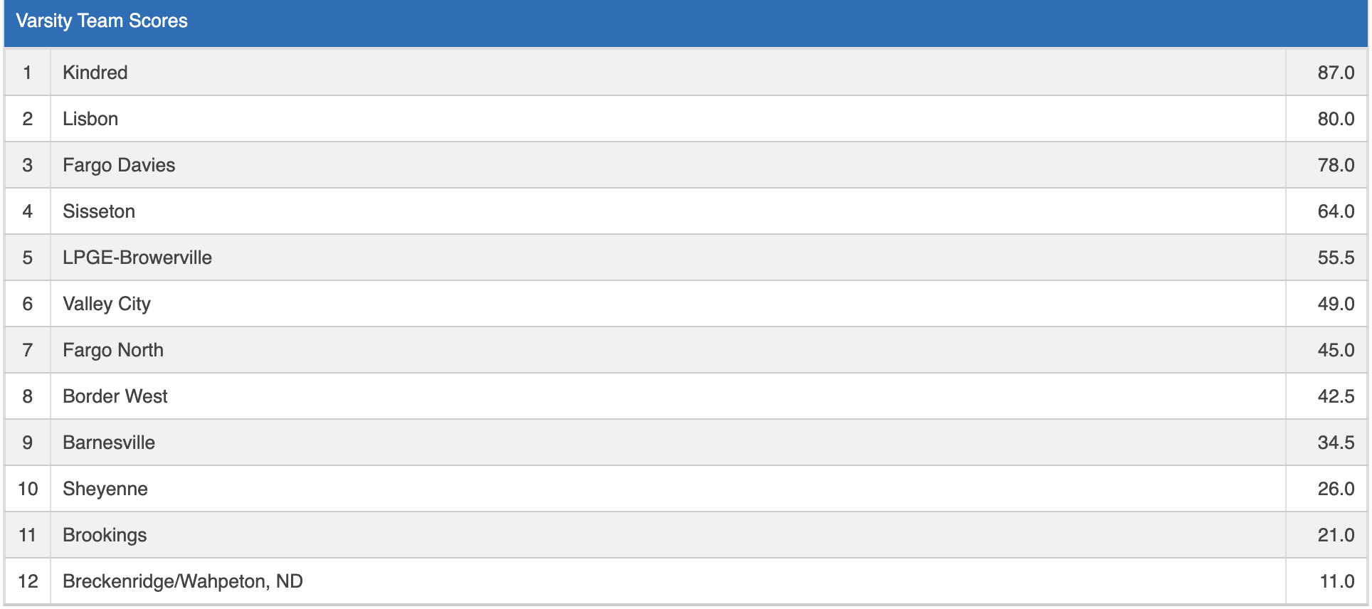1372x609 pixels.
Task: Click Kindred's score of 87.0
Action: coord(1336,73)
